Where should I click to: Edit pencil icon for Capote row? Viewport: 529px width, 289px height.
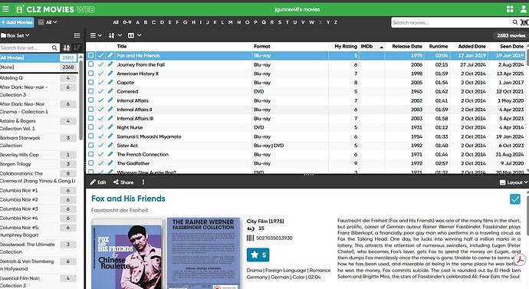(x=110, y=82)
